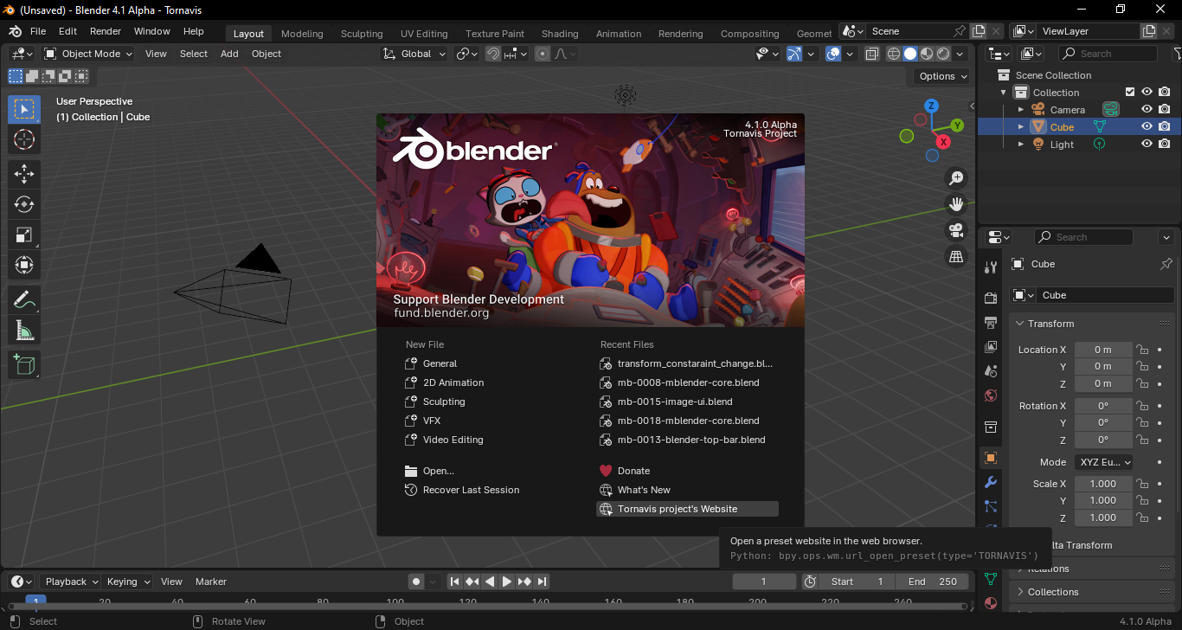The image size is (1182, 630).
Task: Select the Rotate tool
Action: 24,204
